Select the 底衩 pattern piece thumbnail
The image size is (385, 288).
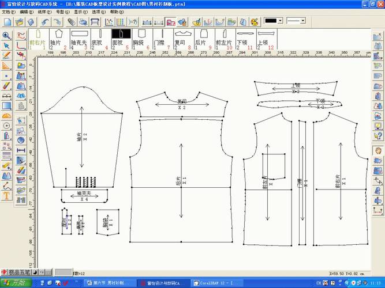101,39
